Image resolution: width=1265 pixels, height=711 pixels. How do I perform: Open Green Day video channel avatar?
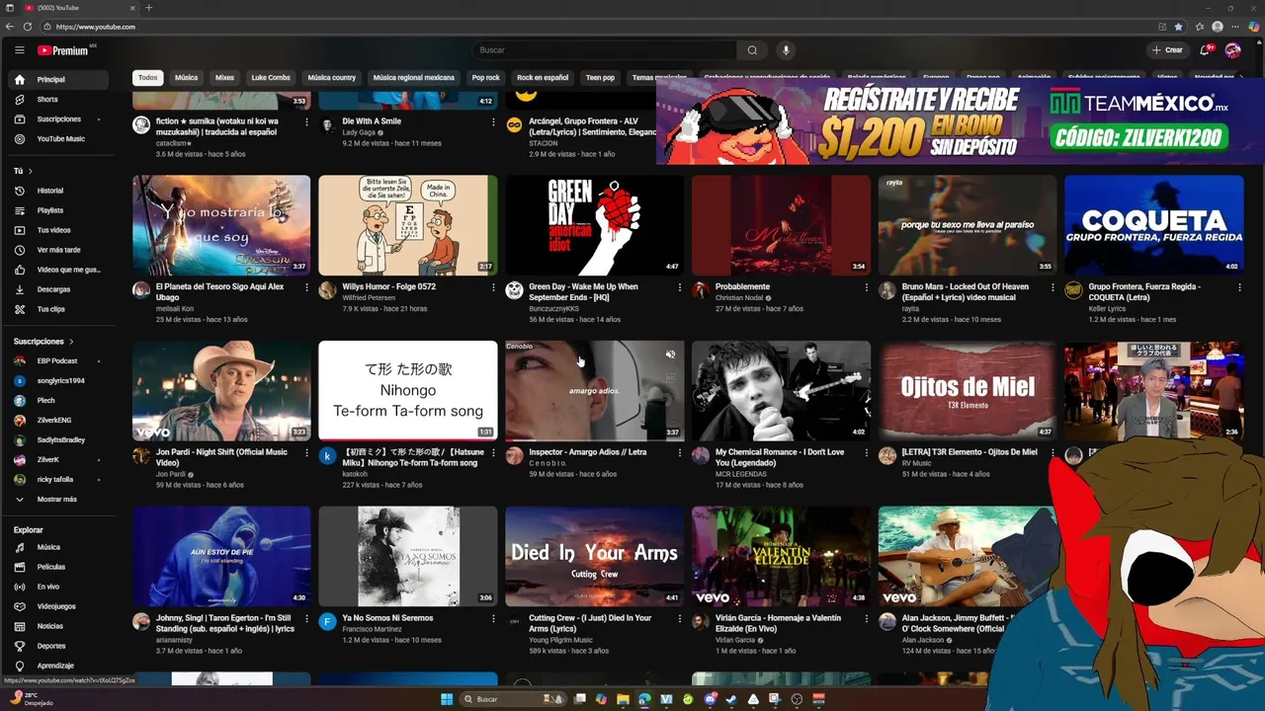tap(514, 289)
